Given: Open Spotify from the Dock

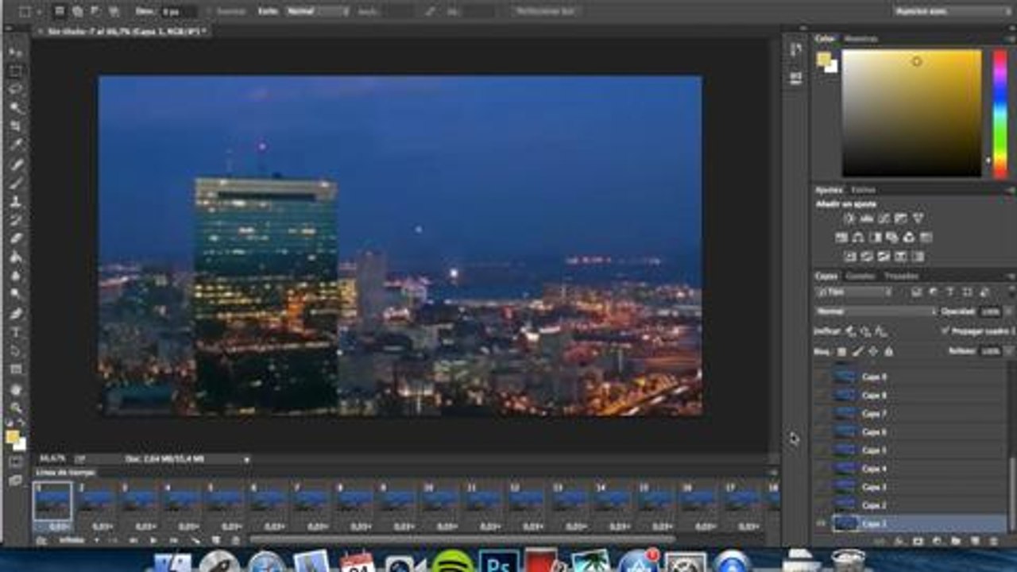Looking at the screenshot, I should click(x=451, y=562).
